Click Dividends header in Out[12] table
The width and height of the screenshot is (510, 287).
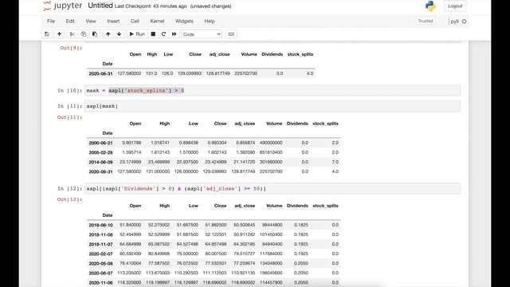point(297,206)
